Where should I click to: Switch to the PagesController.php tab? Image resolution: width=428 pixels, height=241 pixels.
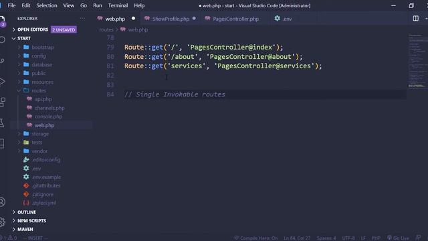pyautogui.click(x=235, y=19)
